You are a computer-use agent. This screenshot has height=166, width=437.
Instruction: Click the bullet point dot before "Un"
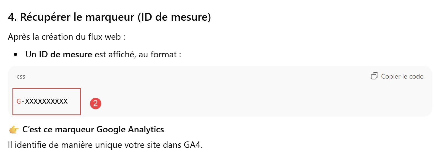tap(16, 55)
